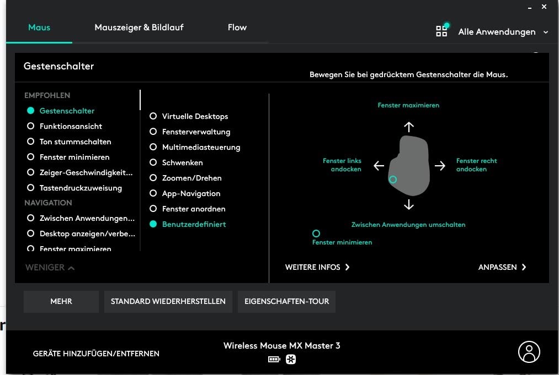Select the Funktionsansicht option

tap(65, 126)
